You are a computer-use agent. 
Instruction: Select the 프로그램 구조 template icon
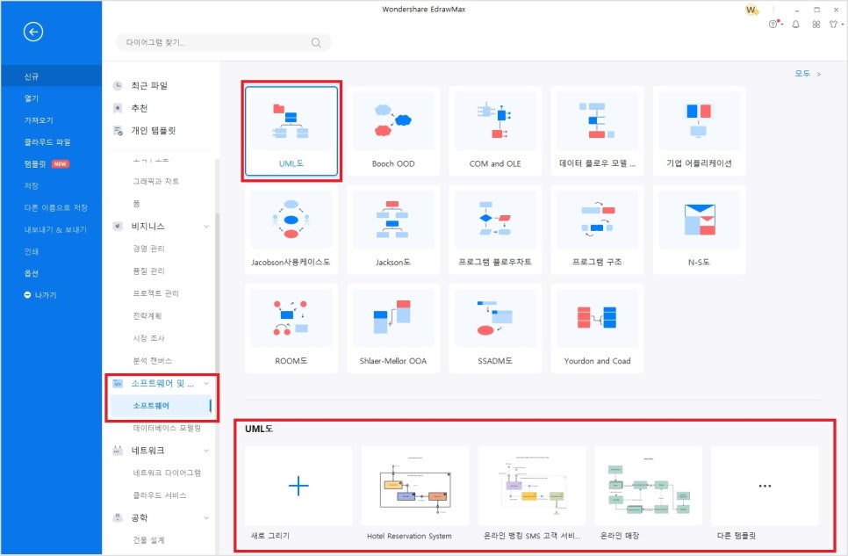[597, 220]
